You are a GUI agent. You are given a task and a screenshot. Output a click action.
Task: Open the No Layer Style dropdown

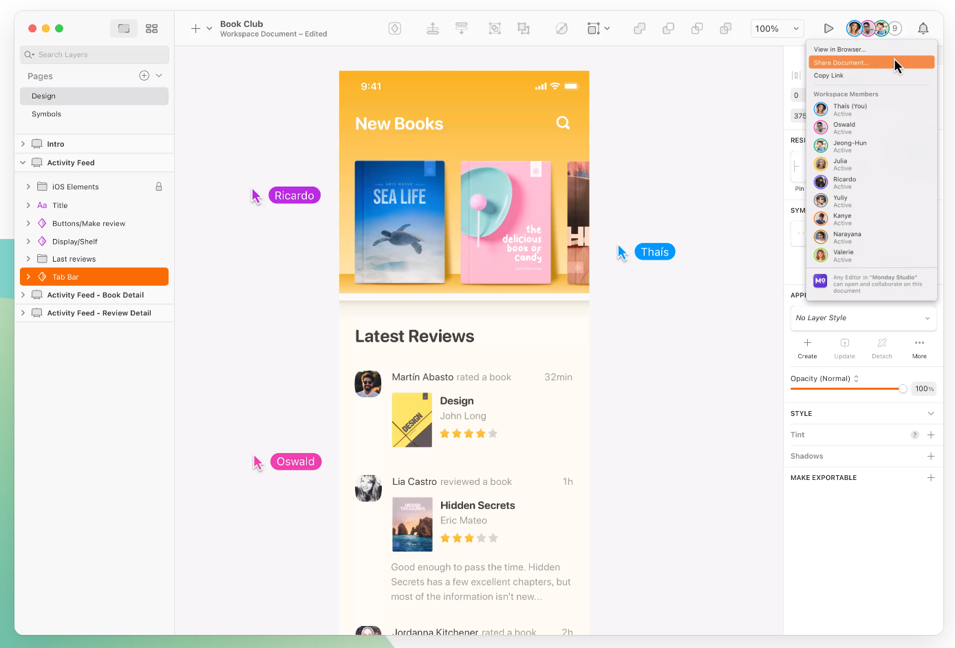(x=863, y=318)
